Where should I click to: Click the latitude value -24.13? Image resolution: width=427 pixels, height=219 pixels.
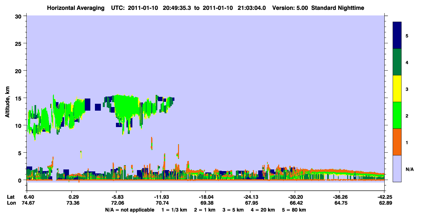250,197
